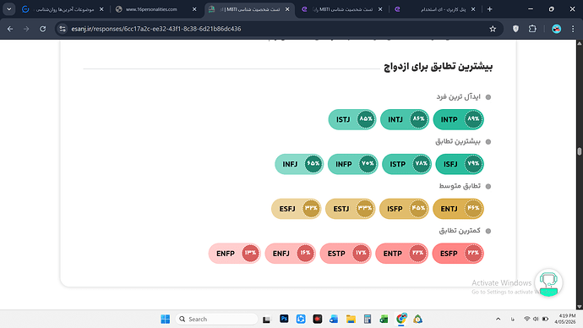
Task: Open the tab search dropdown arrow
Action: pyautogui.click(x=9, y=9)
